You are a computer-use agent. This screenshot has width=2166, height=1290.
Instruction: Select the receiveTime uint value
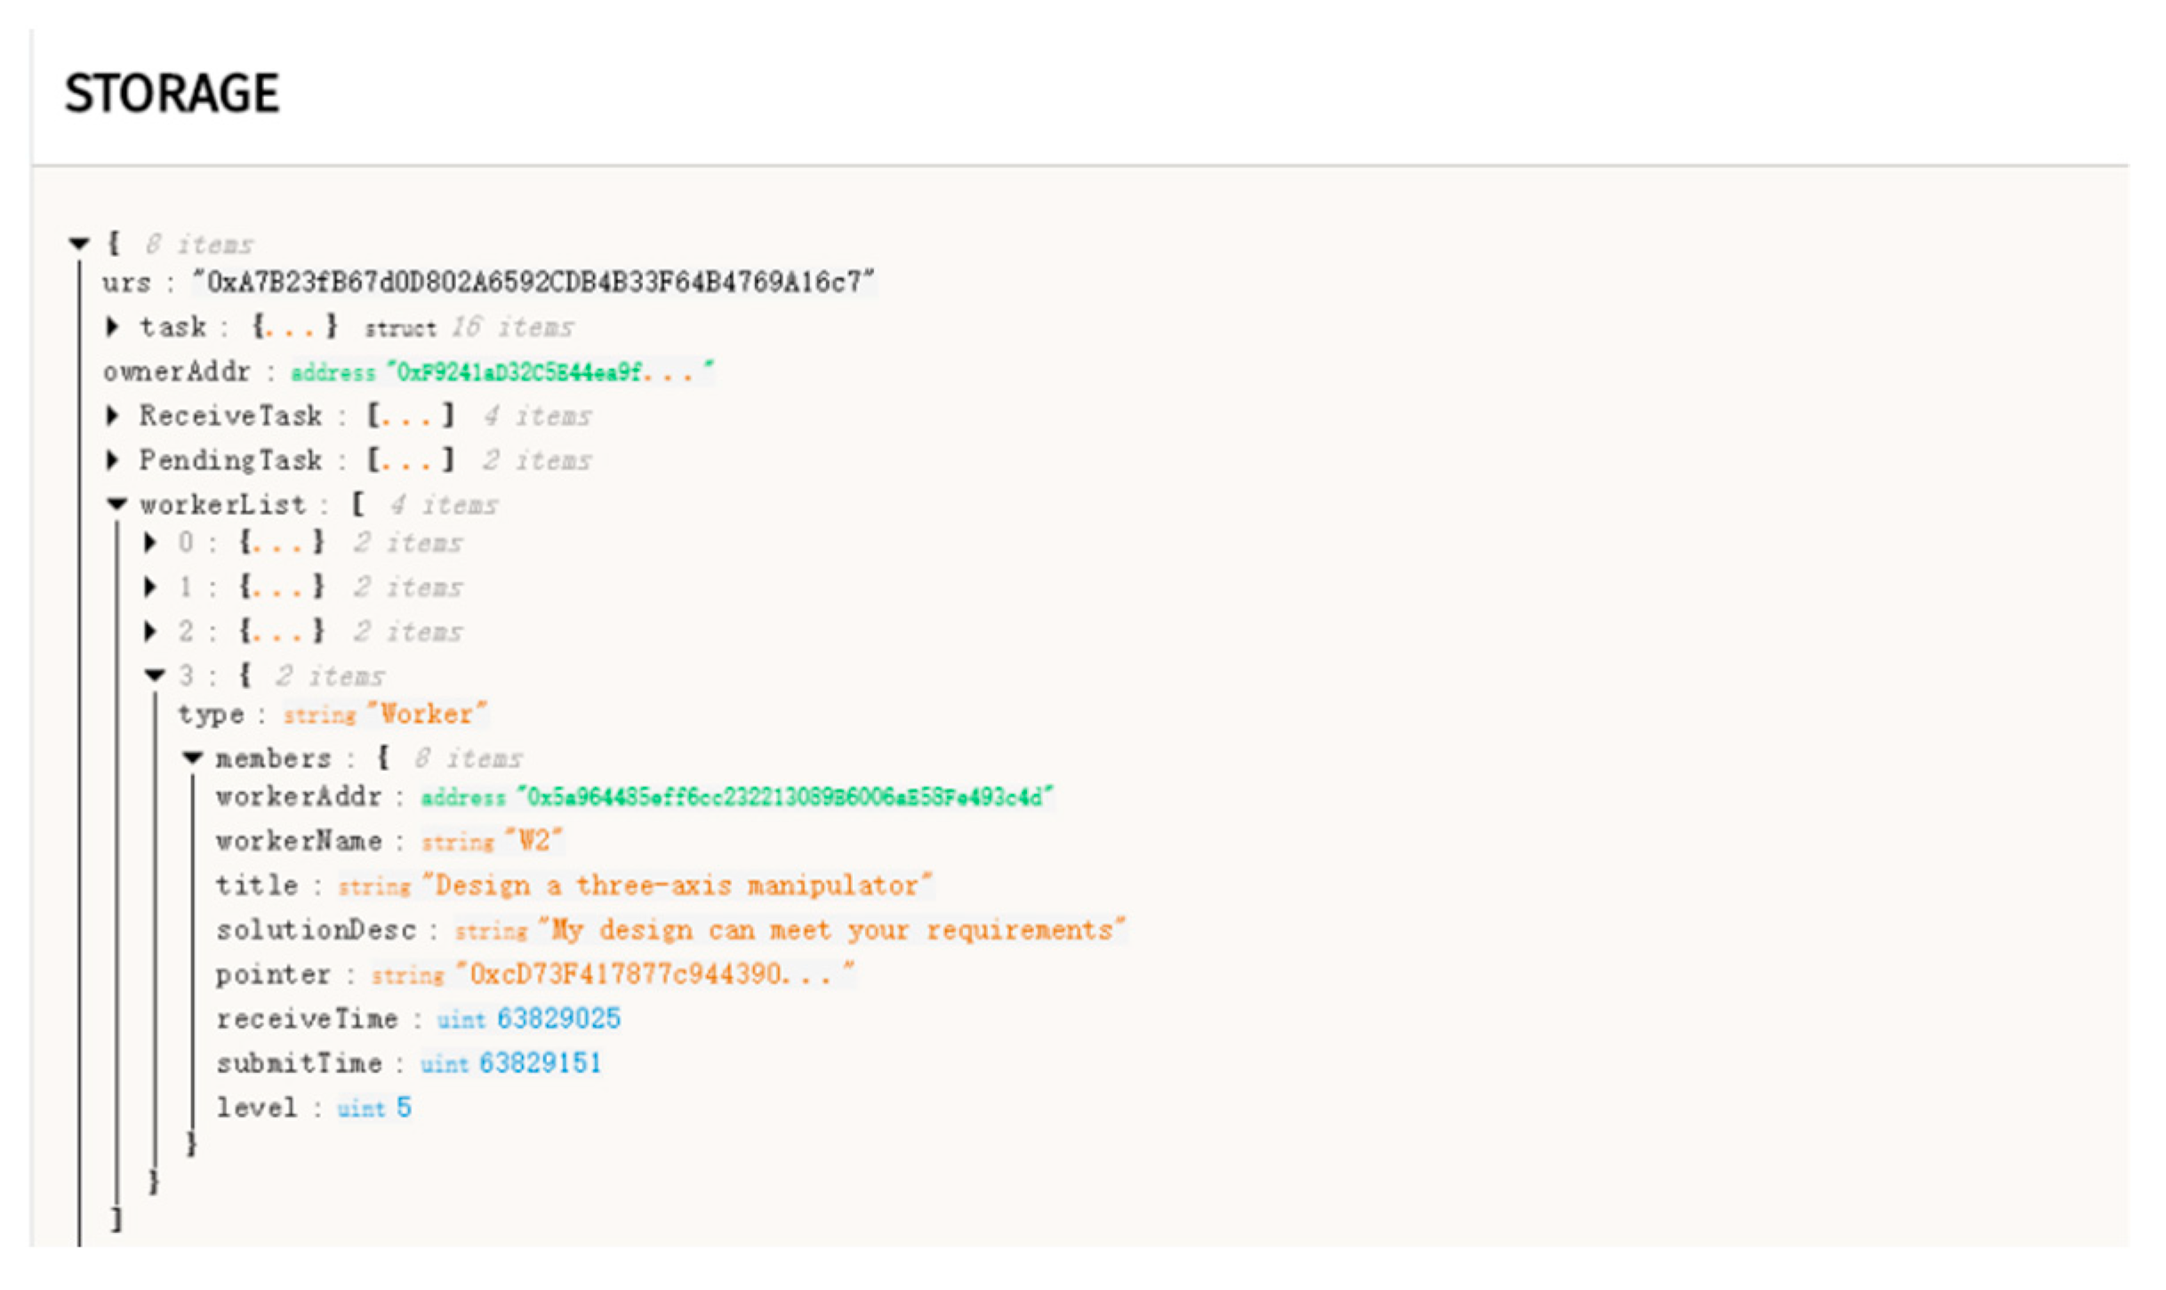coord(558,1019)
